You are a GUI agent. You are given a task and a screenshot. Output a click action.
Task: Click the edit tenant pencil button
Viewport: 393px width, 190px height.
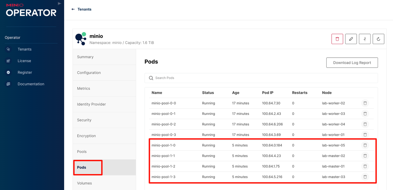point(351,39)
